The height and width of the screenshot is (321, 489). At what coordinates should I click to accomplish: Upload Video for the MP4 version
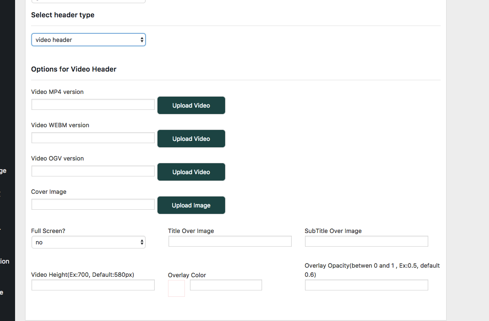click(x=191, y=105)
